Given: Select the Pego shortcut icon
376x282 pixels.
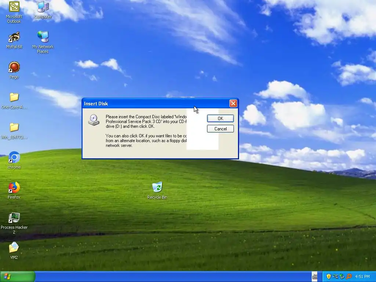Looking at the screenshot, I should [14, 70].
